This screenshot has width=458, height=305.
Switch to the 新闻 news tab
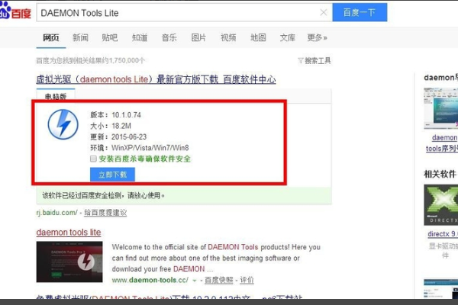point(80,37)
